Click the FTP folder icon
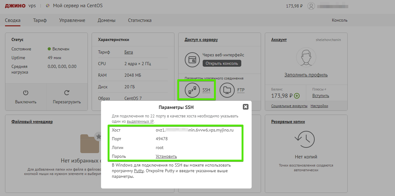The width and height of the screenshot is (395, 196). click(227, 90)
